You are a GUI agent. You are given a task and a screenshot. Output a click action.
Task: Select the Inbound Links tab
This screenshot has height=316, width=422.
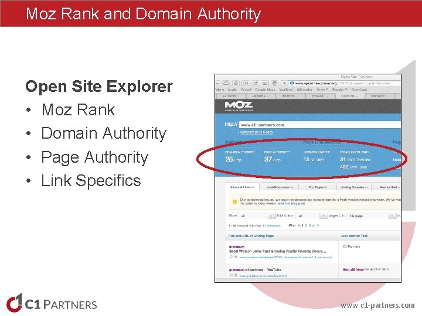(x=242, y=187)
